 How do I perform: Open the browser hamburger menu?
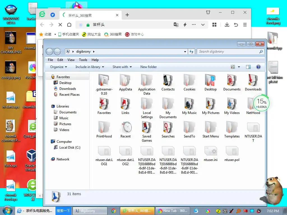point(245,25)
